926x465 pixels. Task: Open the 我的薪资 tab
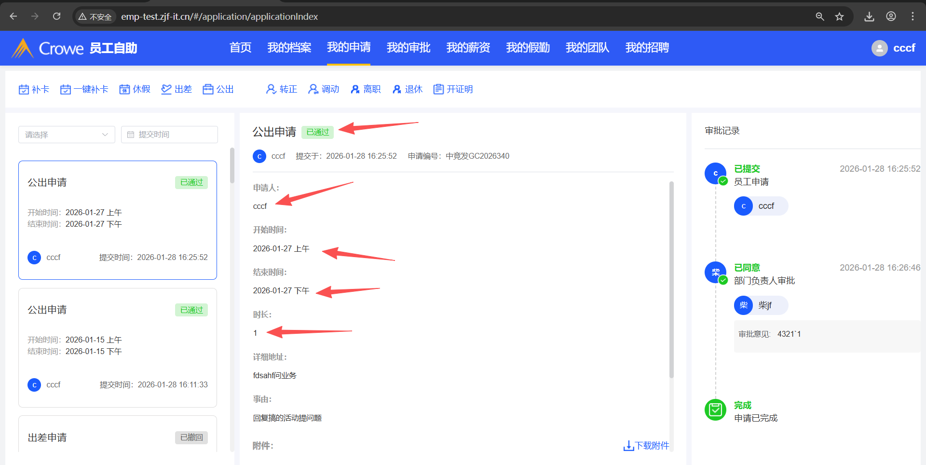point(468,48)
